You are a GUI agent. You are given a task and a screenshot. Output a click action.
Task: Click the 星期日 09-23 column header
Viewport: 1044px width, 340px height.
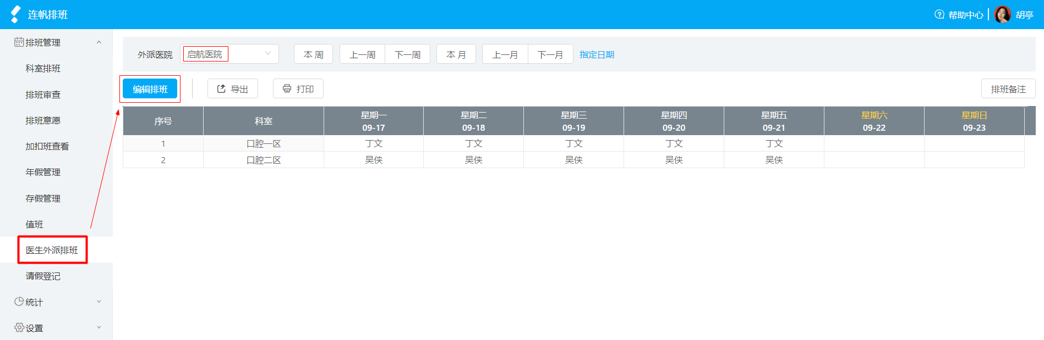[x=974, y=121]
